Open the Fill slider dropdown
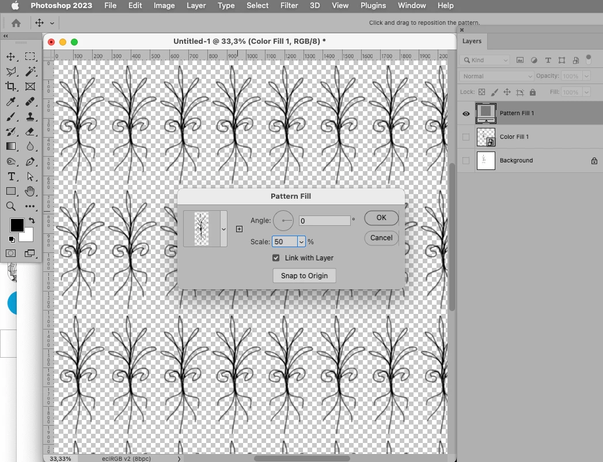 [586, 92]
